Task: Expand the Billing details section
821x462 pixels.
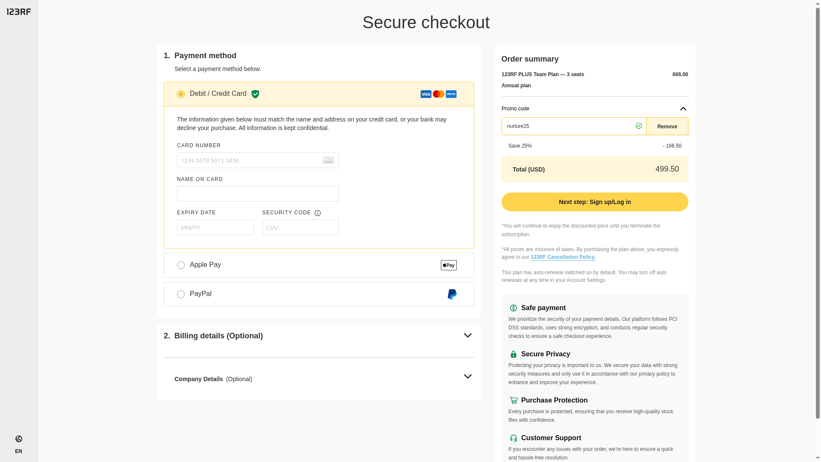Action: [468, 336]
